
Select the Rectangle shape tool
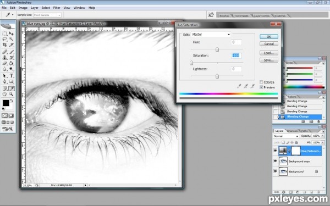[12, 81]
